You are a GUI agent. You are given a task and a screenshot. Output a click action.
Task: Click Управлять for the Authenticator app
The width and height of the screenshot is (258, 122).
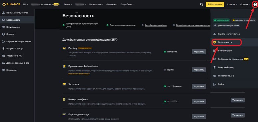199,70
